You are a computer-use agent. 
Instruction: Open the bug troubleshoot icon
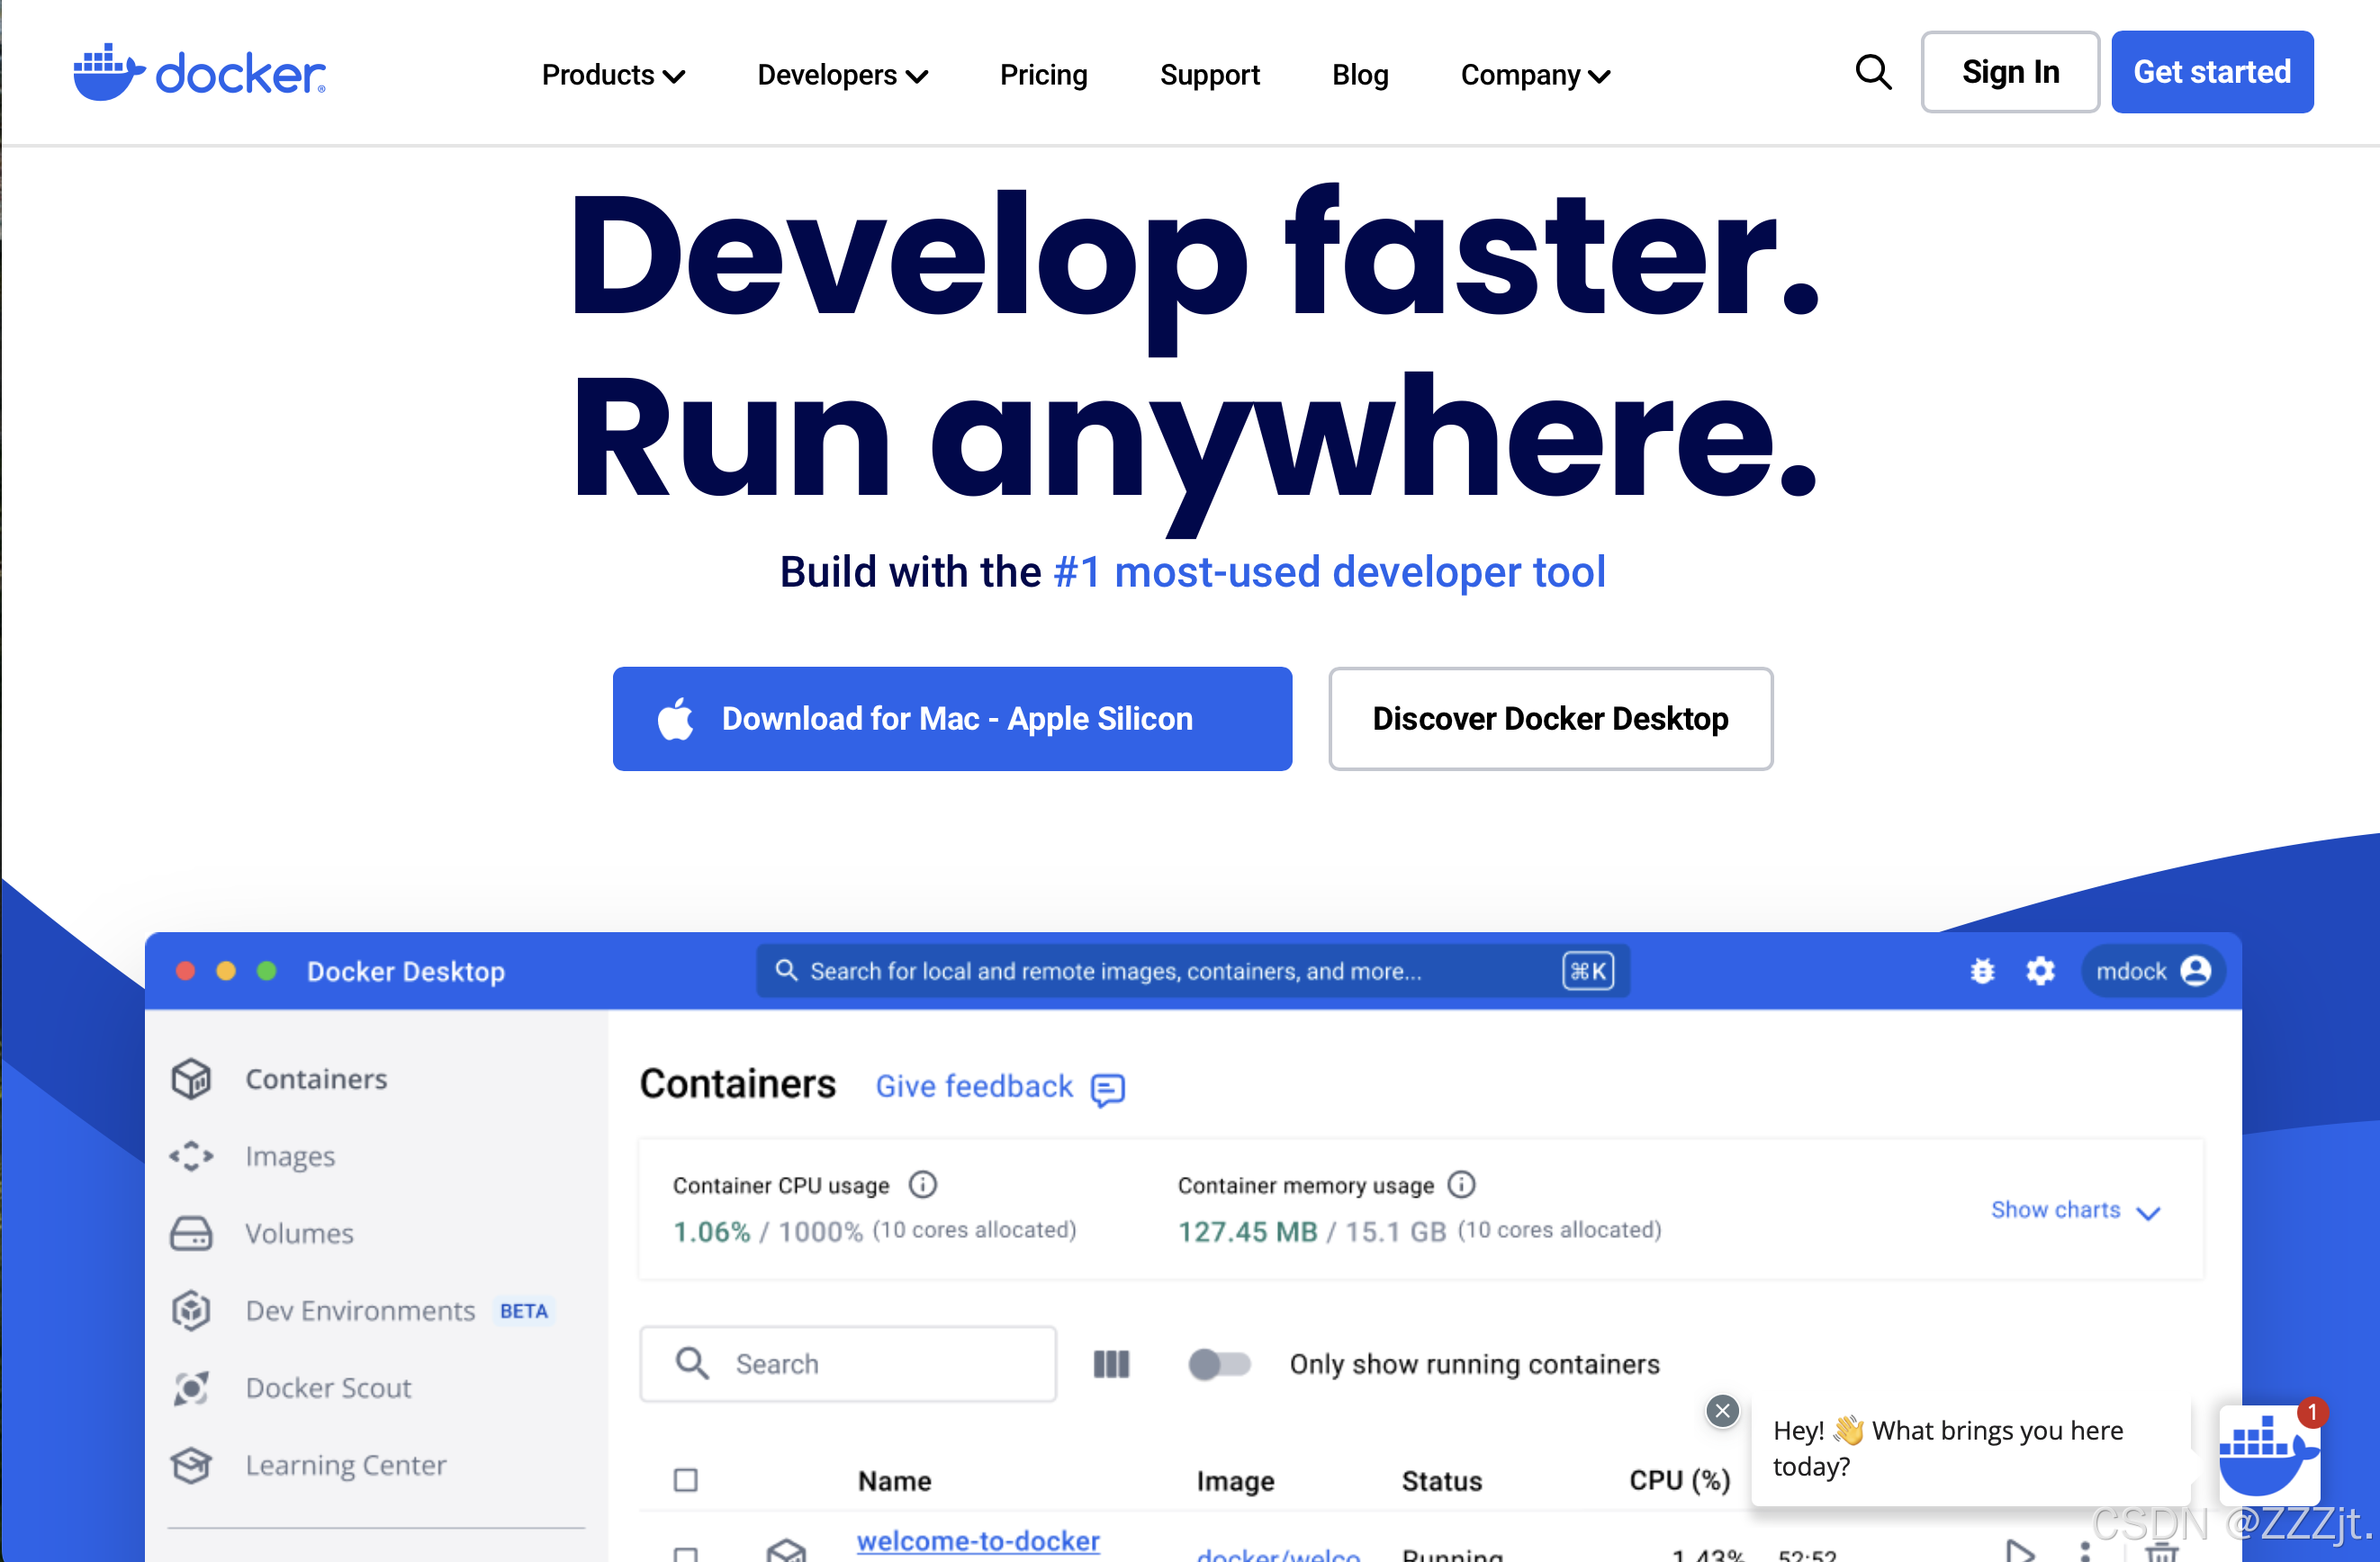[1982, 970]
